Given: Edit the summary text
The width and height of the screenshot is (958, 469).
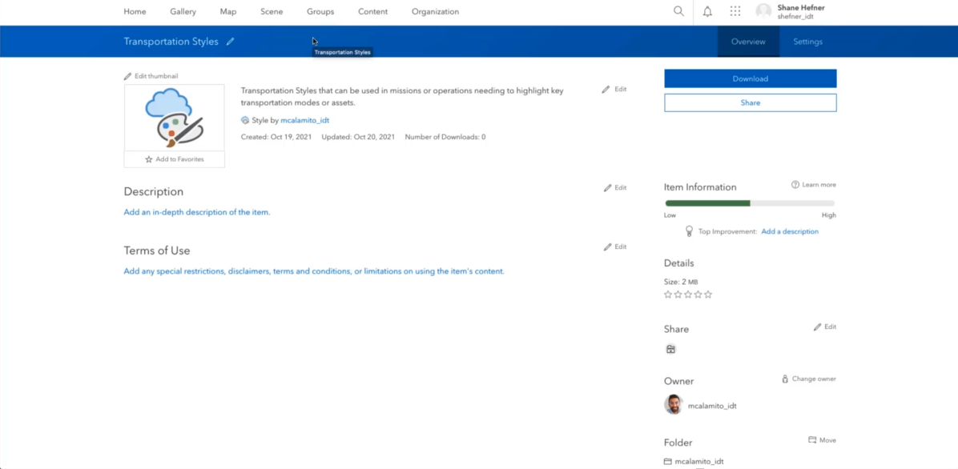Looking at the screenshot, I should tap(614, 89).
